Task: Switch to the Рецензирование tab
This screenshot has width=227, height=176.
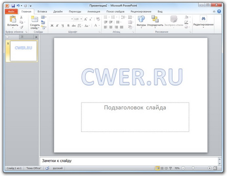Action: point(141,12)
